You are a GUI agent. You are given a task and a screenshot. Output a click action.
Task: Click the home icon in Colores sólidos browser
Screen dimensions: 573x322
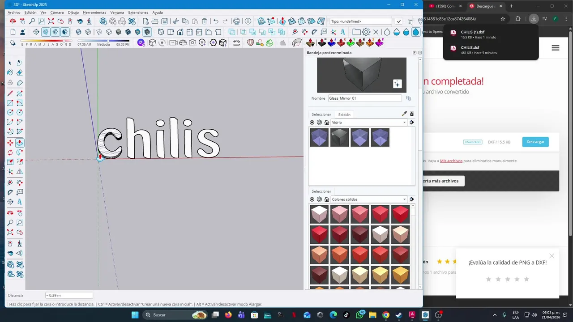coord(327,199)
